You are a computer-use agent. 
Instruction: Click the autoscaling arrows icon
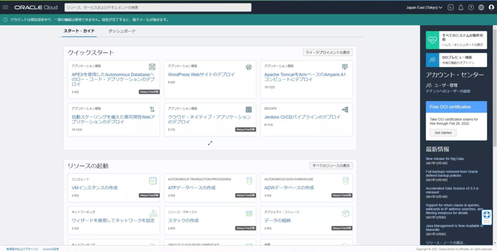[x=152, y=109]
